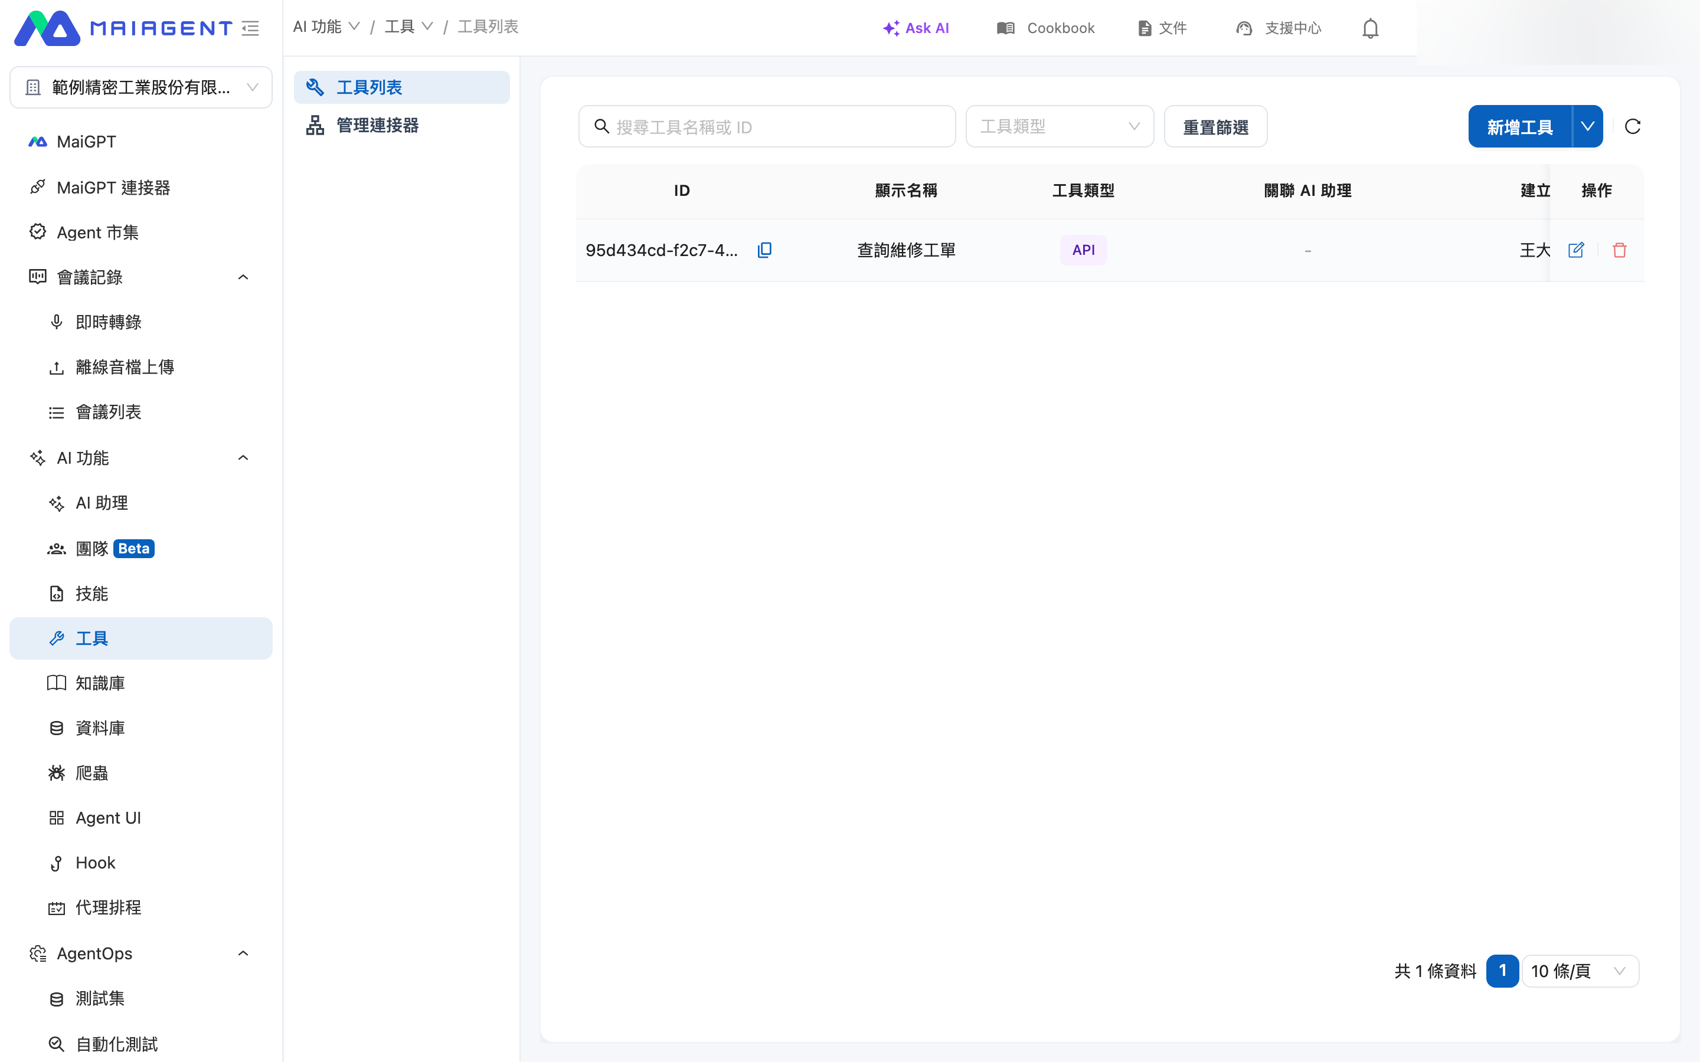The image size is (1700, 1062).
Task: Open the notifications bell
Action: [1370, 28]
